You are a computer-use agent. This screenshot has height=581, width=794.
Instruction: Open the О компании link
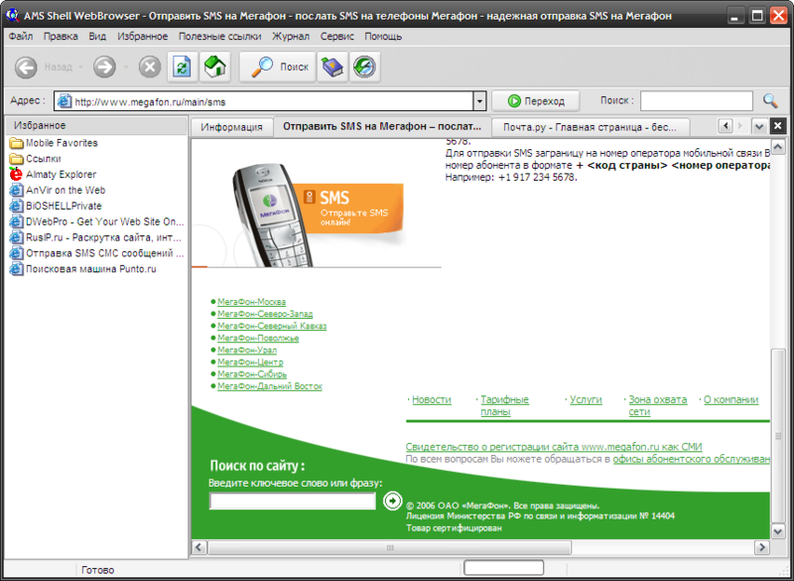(731, 399)
